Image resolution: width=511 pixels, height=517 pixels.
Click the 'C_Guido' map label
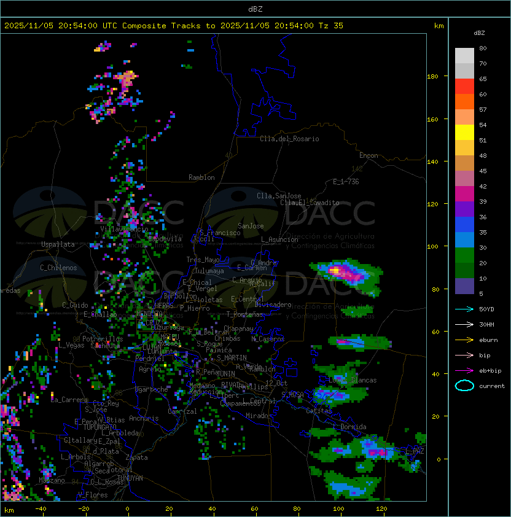point(75,305)
